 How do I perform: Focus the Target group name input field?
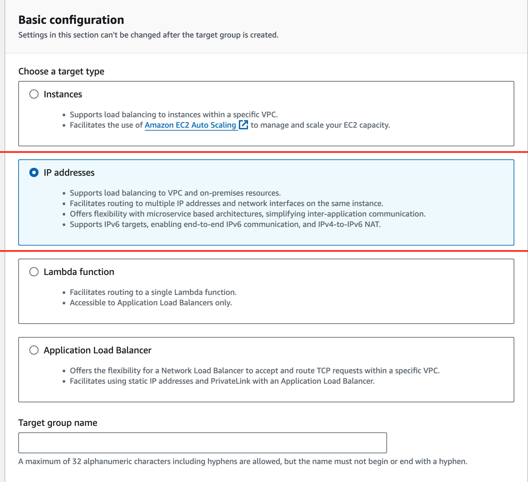click(202, 443)
